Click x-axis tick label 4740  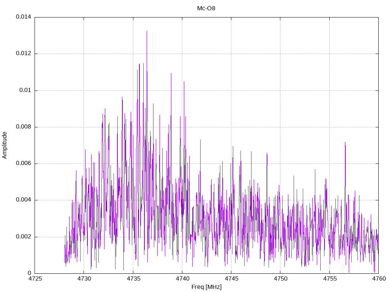[x=182, y=279]
